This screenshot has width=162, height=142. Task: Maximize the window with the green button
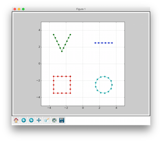(23, 9)
